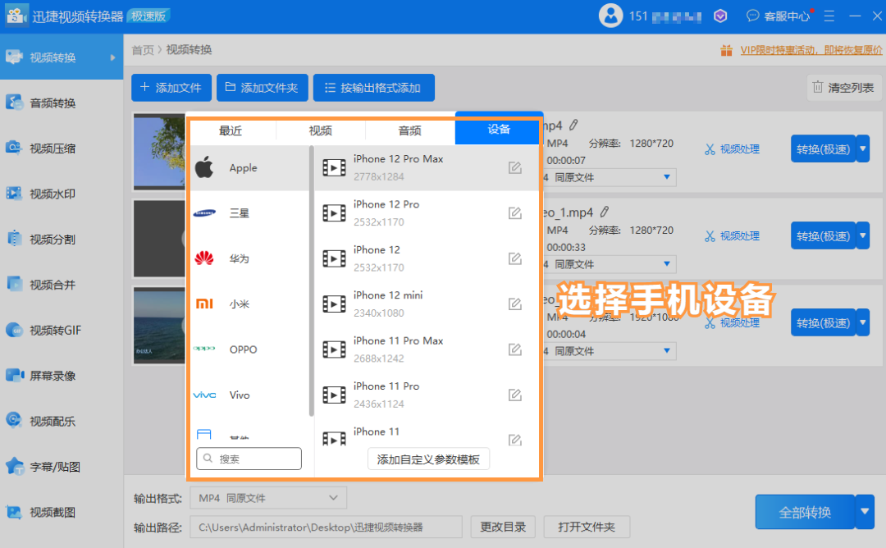The image size is (886, 548).
Task: Open 视频处理 for the first file
Action: 733,149
